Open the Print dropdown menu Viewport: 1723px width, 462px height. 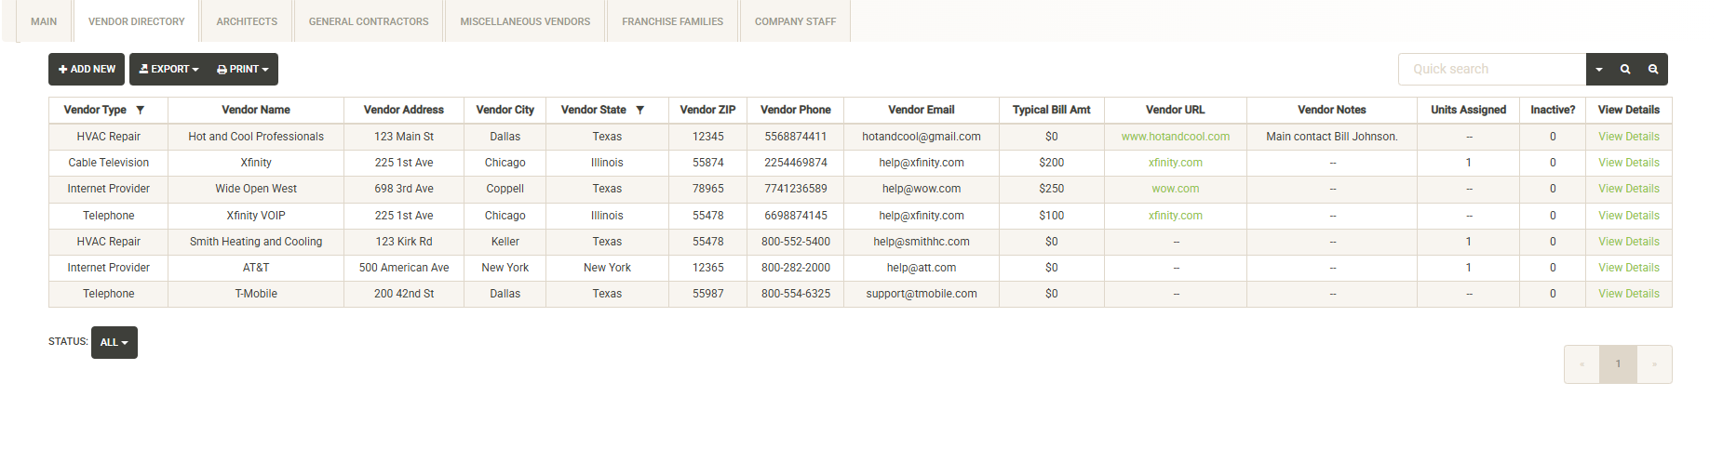click(x=243, y=70)
